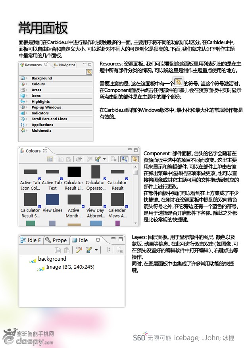Expand the Indicators category arrow

coord(27,113)
